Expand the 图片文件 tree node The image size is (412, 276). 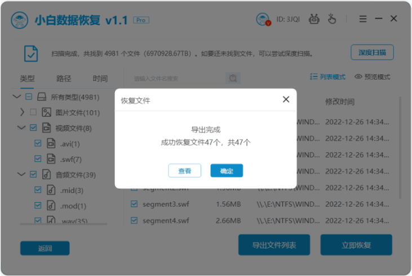[22, 112]
